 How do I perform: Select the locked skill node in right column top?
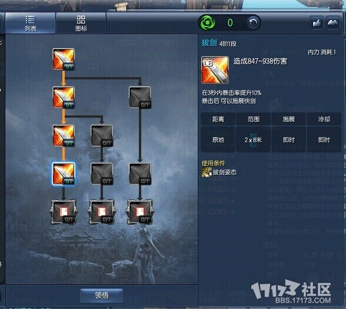click(140, 97)
